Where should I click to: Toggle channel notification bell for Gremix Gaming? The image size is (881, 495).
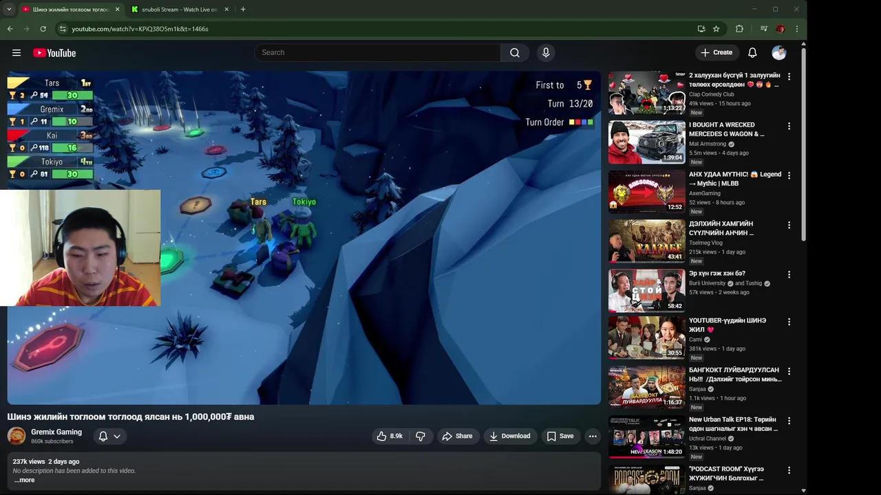(103, 436)
